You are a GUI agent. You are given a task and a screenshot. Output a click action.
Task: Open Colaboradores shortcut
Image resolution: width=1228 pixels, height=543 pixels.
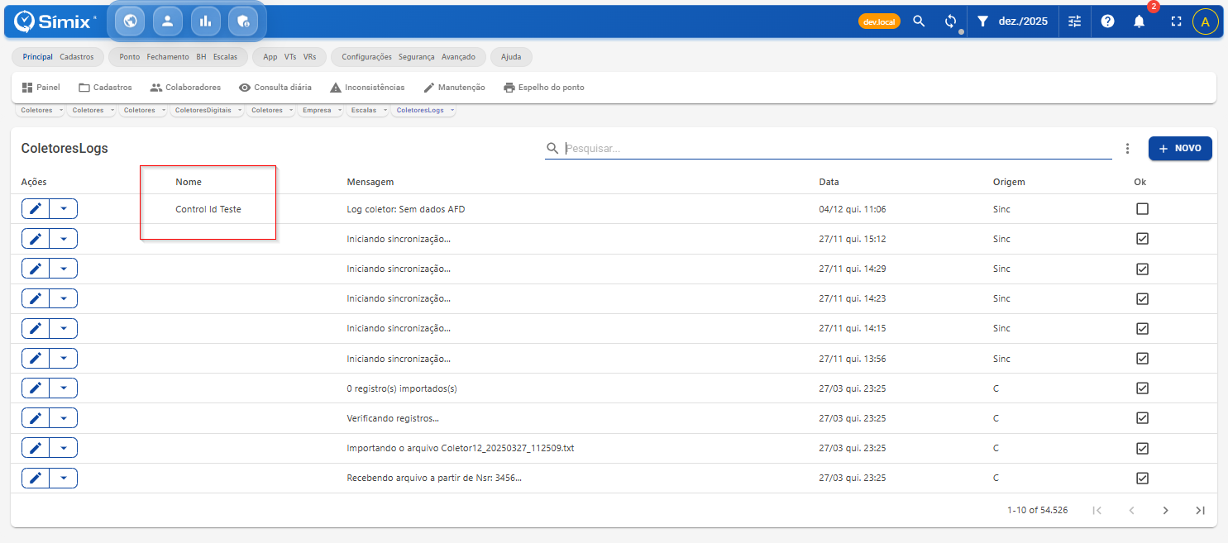point(185,87)
